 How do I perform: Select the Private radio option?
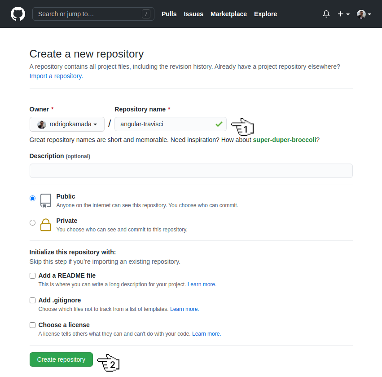pos(32,222)
